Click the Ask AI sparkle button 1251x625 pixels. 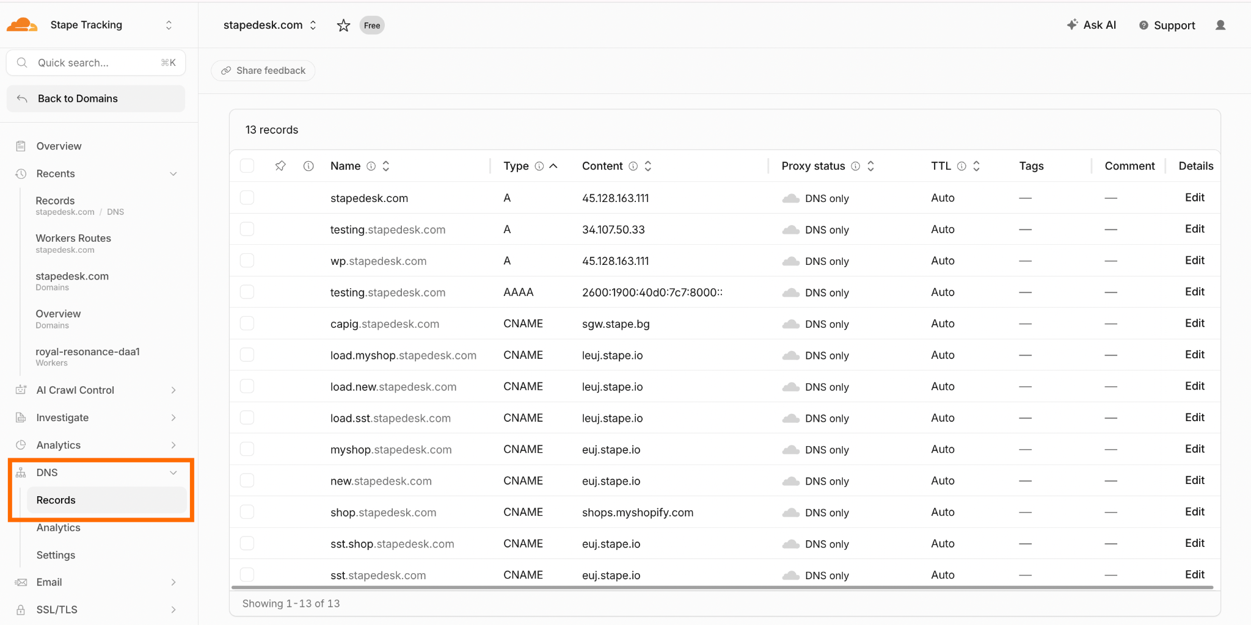coord(1092,25)
